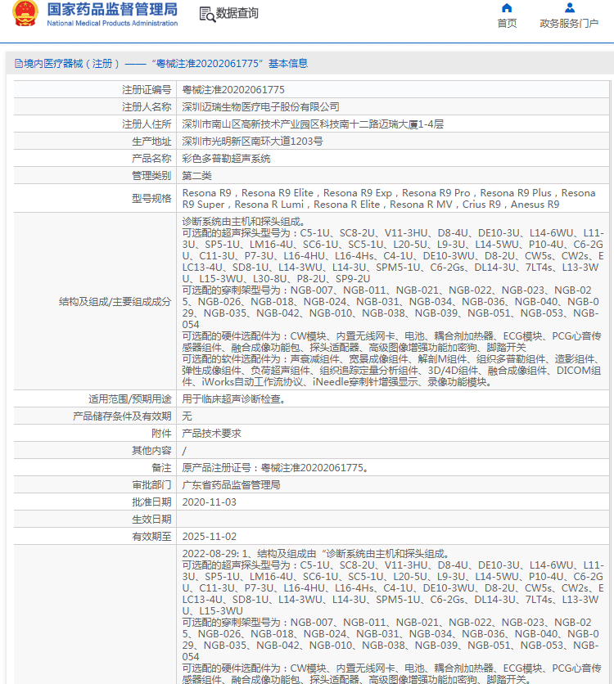The image size is (614, 684).
Task: Click the 其他内容 row label
Action: tap(152, 451)
